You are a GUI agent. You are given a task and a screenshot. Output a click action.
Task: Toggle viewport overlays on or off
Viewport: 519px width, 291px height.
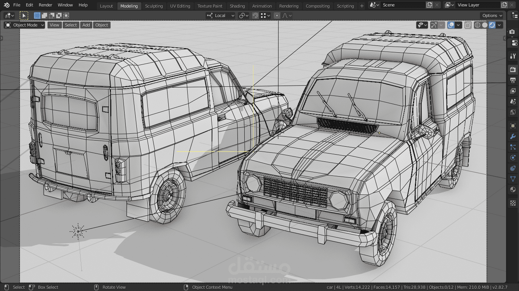pos(451,25)
